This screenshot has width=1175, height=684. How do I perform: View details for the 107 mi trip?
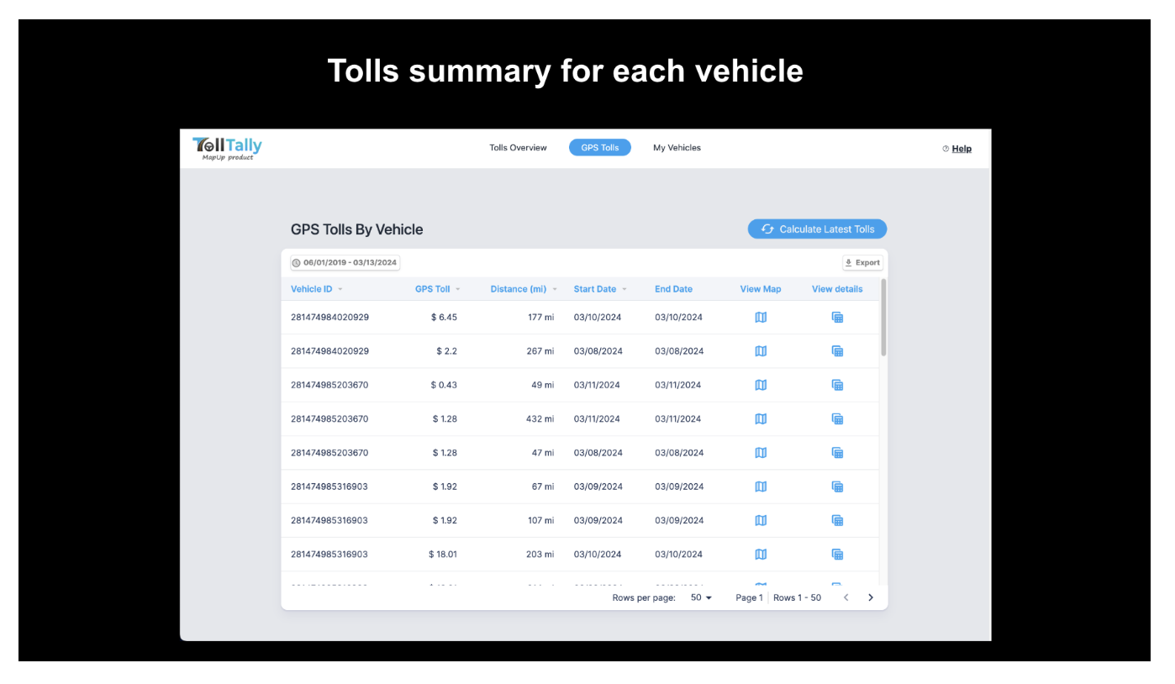click(837, 520)
